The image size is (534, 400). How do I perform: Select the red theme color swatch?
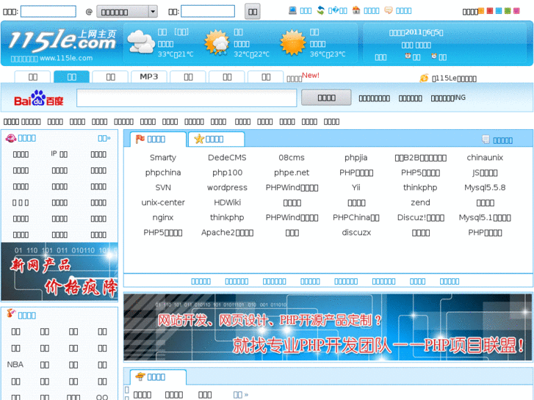click(x=490, y=11)
